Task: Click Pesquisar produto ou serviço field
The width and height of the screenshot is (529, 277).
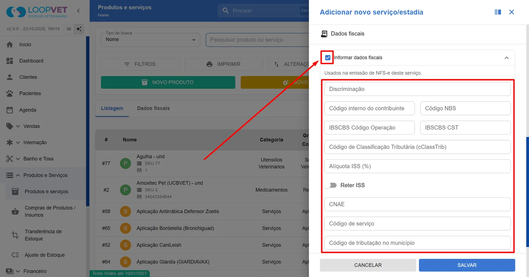Action: tap(257, 40)
